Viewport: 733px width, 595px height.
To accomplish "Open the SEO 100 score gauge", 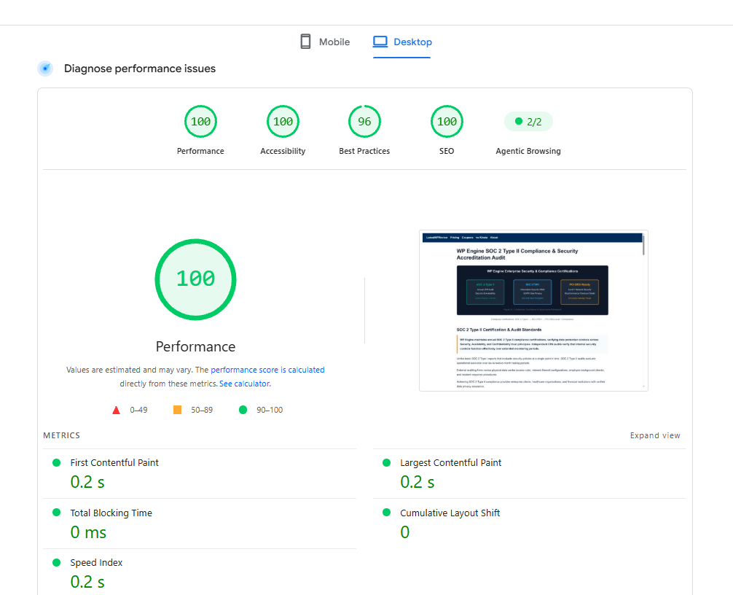I will [x=447, y=122].
